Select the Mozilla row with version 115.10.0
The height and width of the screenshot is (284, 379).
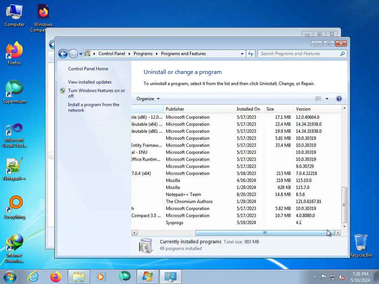(x=237, y=180)
